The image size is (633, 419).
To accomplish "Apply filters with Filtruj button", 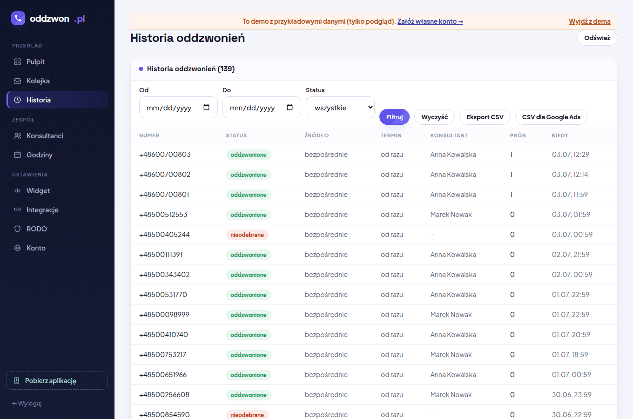I will [394, 117].
